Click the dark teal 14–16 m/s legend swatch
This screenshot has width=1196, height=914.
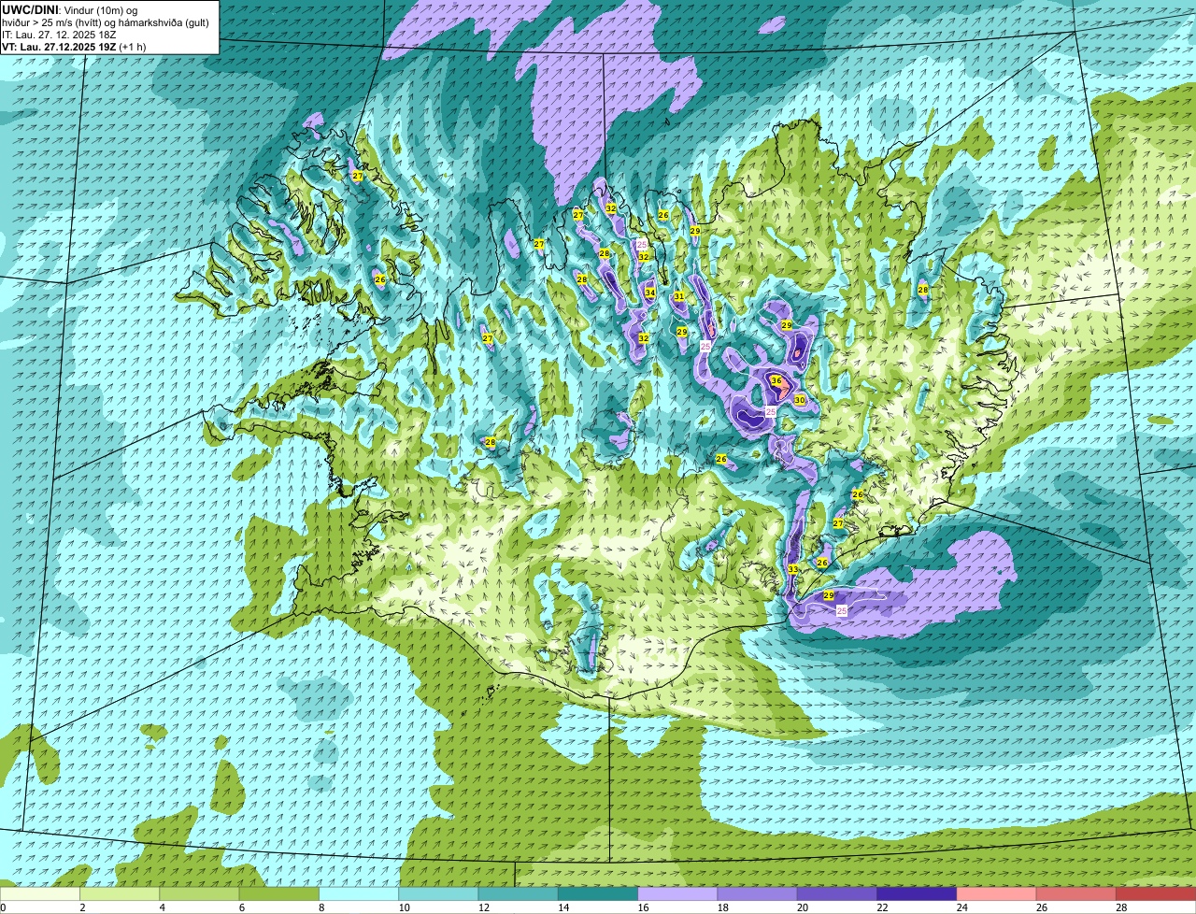598,893
